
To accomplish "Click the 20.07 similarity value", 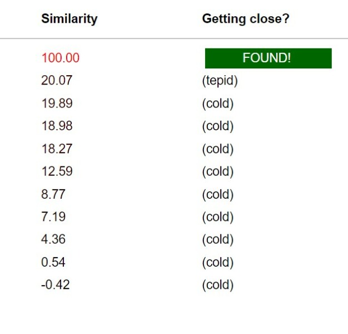I will tap(57, 81).
